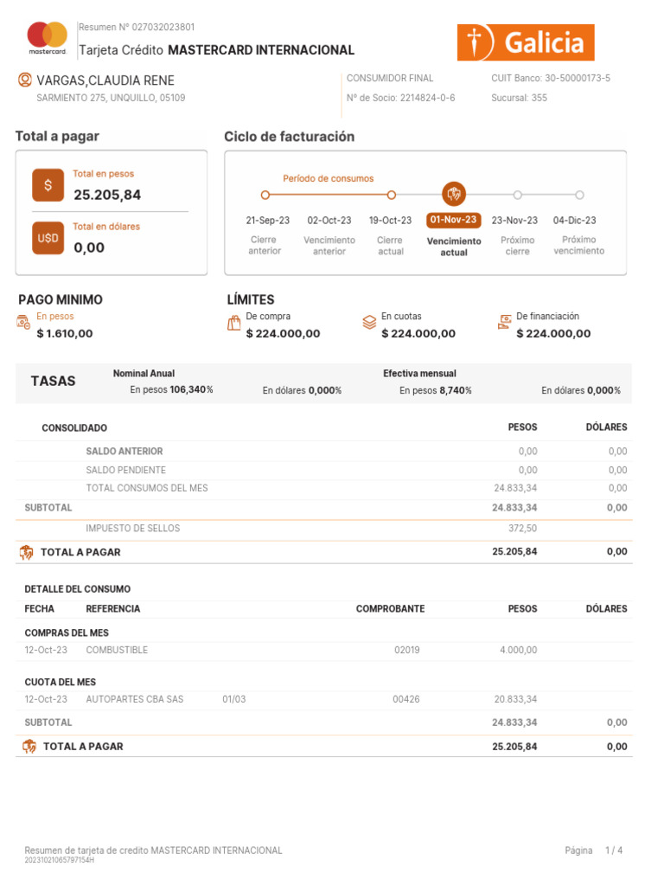Click the De financiación icon
The width and height of the screenshot is (664, 886).
point(504,322)
